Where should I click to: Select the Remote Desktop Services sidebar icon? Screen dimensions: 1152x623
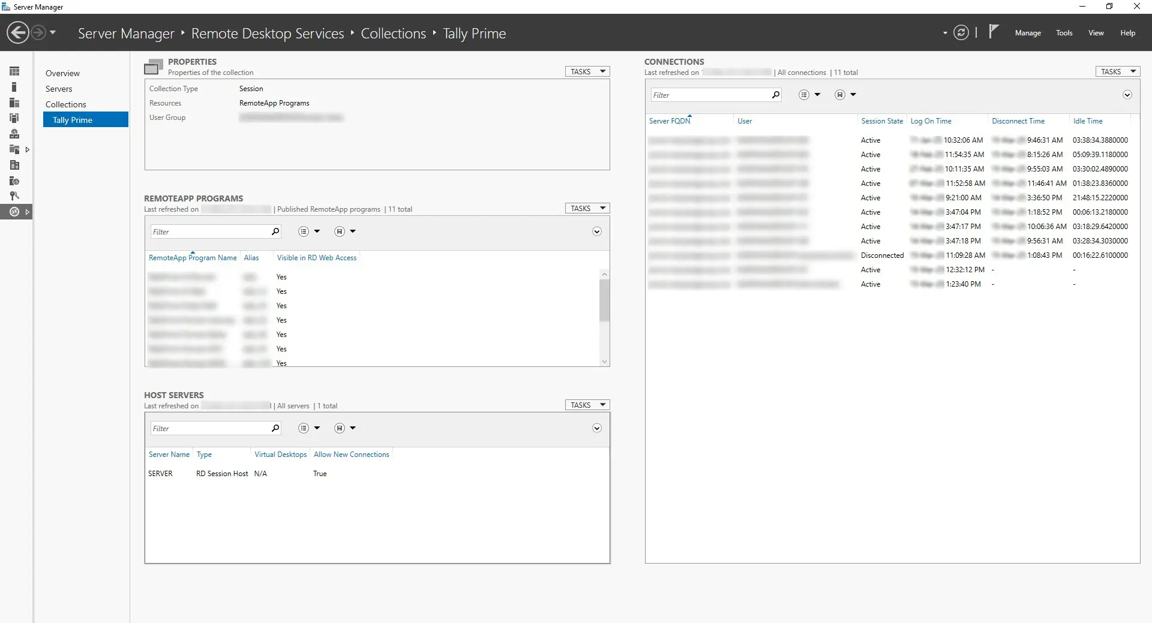point(14,212)
